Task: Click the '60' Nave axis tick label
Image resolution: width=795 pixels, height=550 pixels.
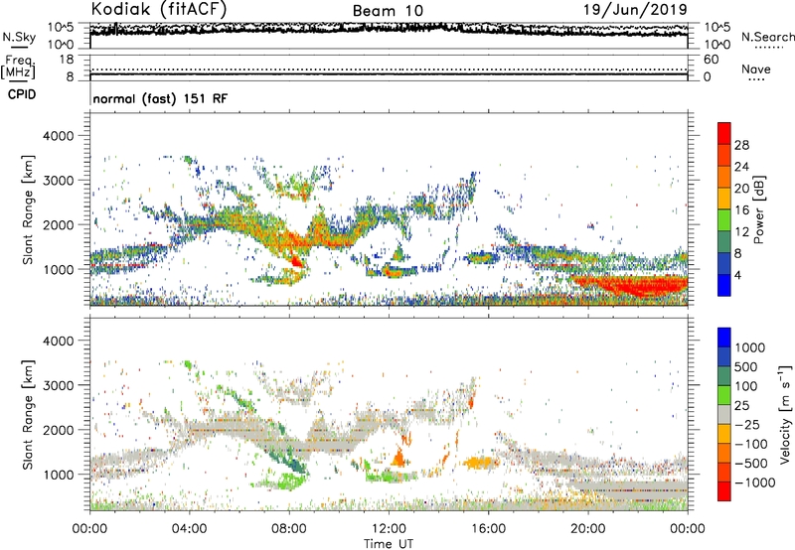Action: 712,60
